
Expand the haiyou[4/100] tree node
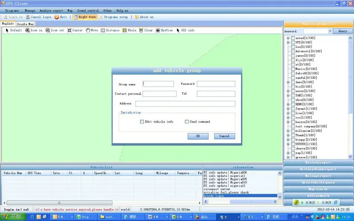coord(288,122)
